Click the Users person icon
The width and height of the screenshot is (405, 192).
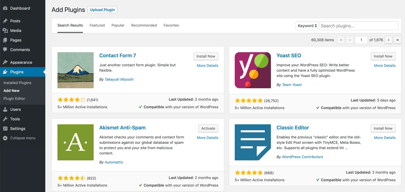(5, 109)
